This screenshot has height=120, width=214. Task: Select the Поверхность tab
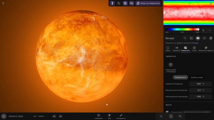(185, 49)
